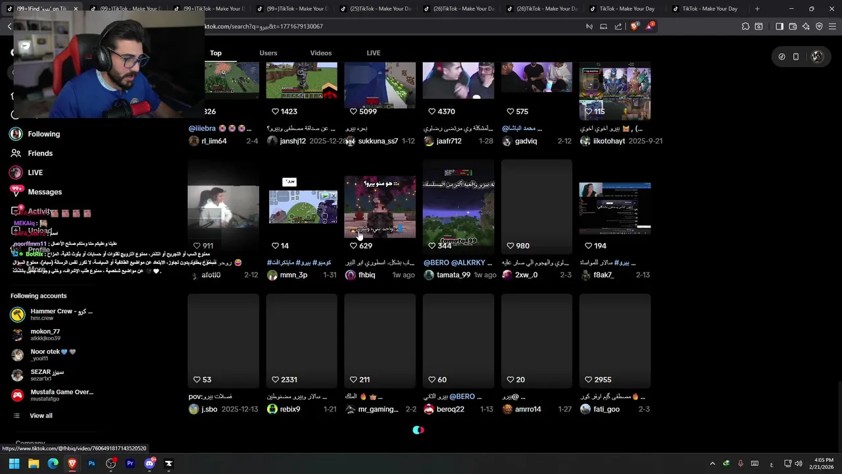This screenshot has width=842, height=474.
Task: Click the browser back arrow
Action: pos(9,26)
